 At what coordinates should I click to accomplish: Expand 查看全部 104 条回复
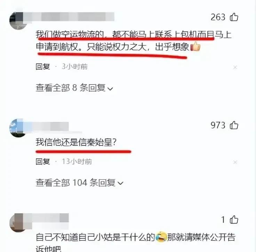coord(80,182)
